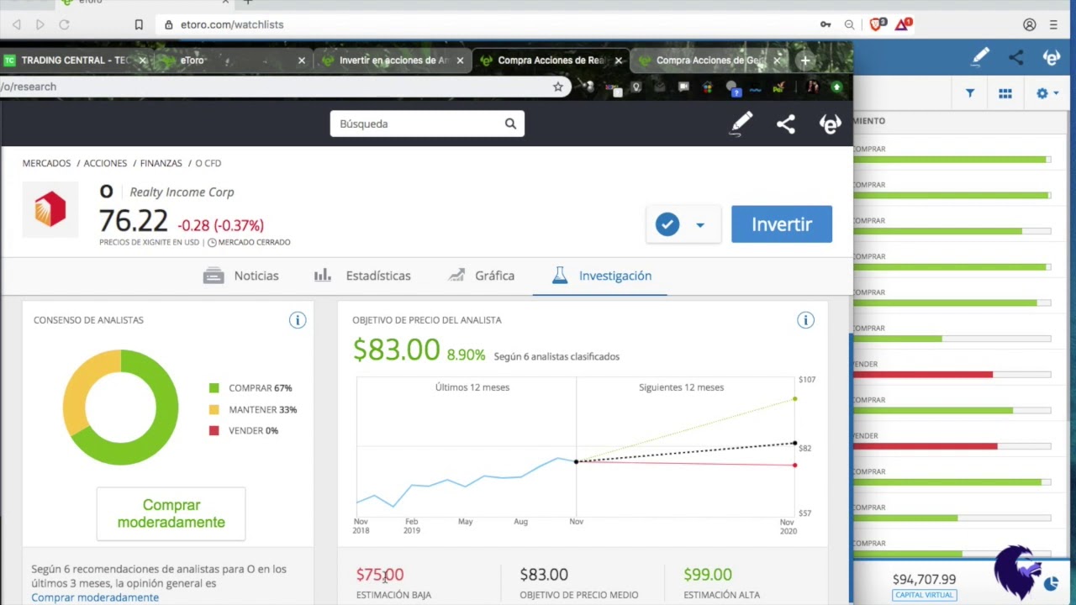Click the Invertir button
This screenshot has width=1076, height=605.
[782, 224]
